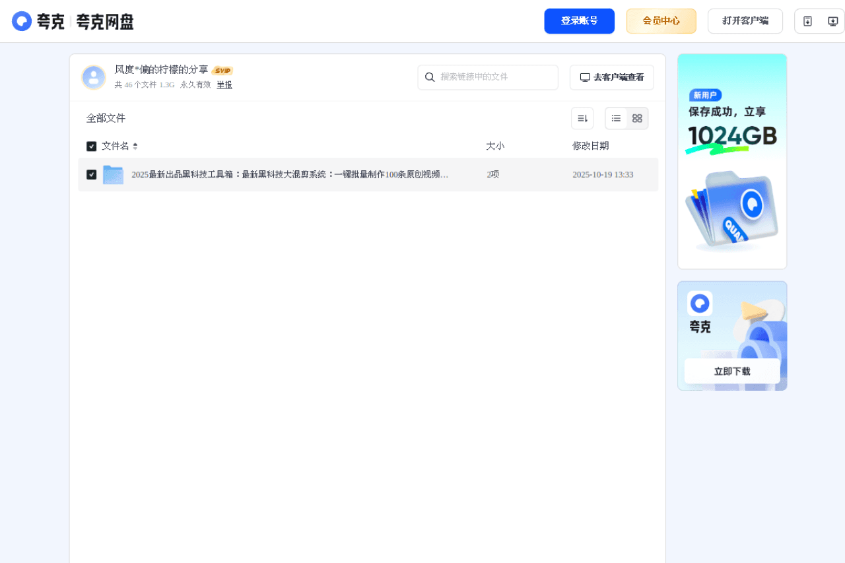This screenshot has height=563, width=845.
Task: Click the search magnifier icon
Action: (430, 77)
